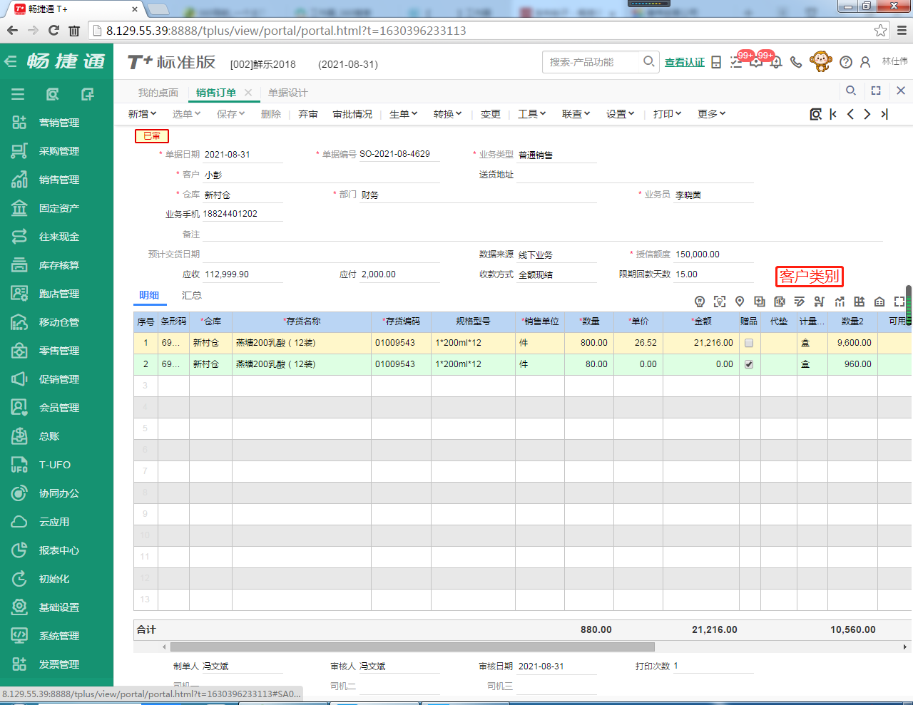Click the hamburger list icon in sidebar
This screenshot has width=913, height=705.
click(x=18, y=94)
